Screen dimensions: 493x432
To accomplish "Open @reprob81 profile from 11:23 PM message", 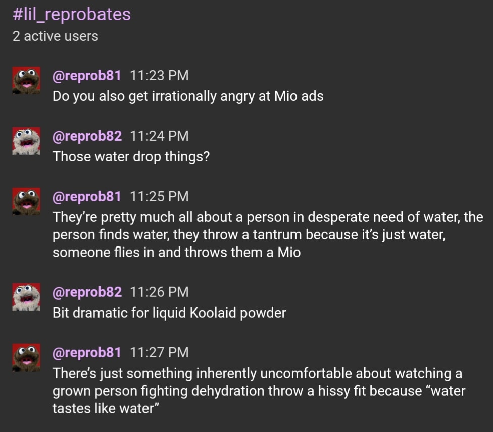I will tap(87, 76).
